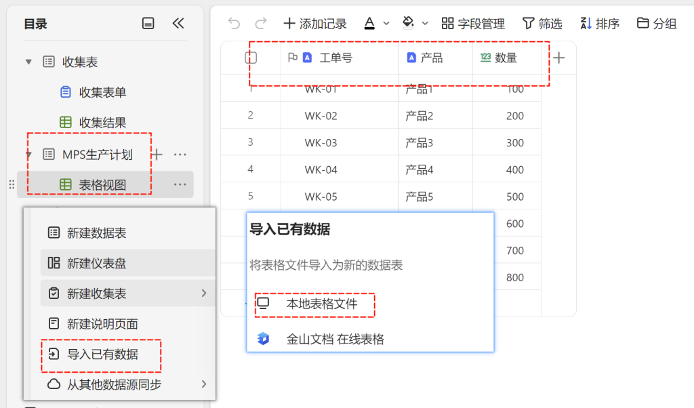
Task: Select 收集表 in the directory
Action: pyautogui.click(x=80, y=62)
